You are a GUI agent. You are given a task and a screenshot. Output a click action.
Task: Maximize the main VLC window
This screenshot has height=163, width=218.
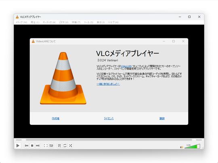pyautogui.click(x=189, y=17)
